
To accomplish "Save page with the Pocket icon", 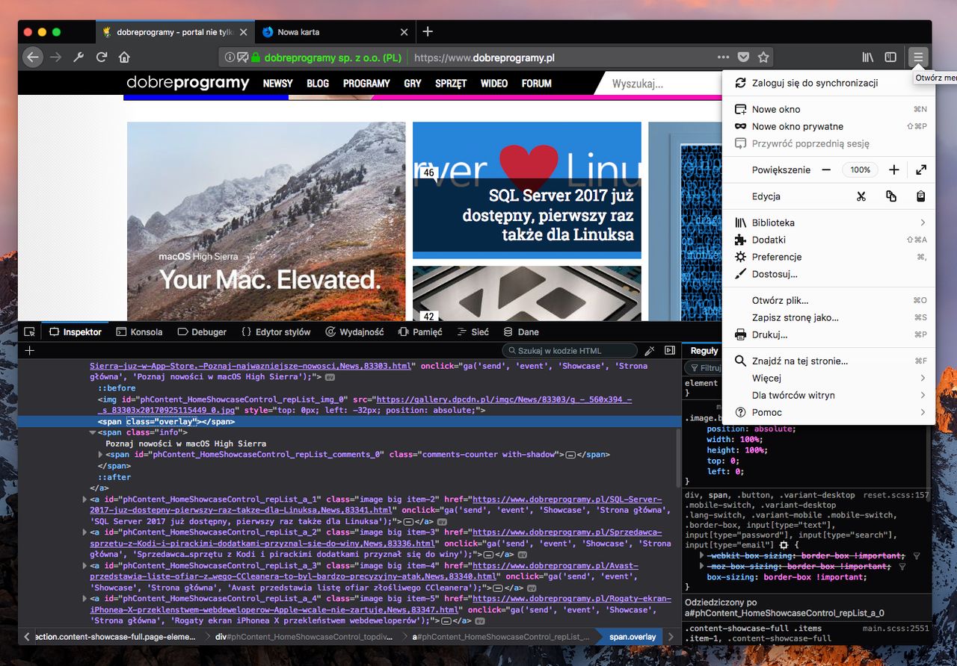I will pos(743,57).
